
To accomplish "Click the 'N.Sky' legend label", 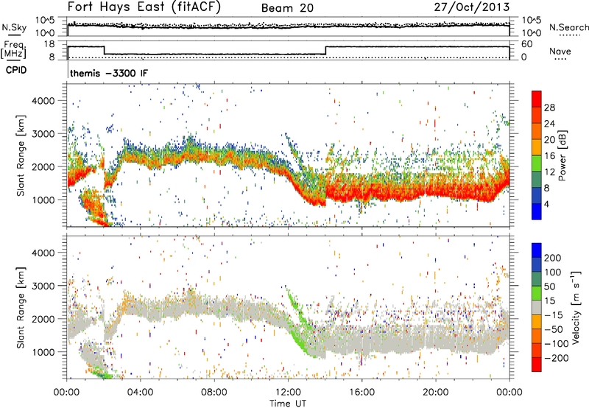I will (14, 27).
